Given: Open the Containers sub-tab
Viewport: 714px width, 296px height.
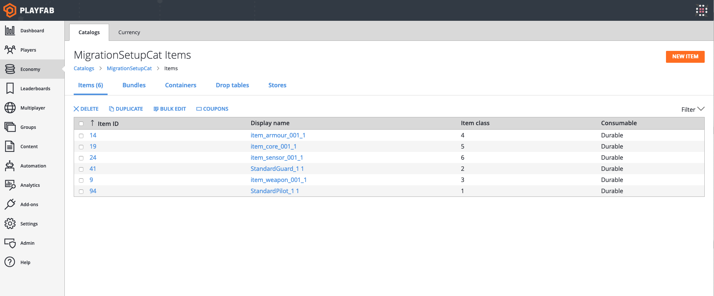Looking at the screenshot, I should [181, 85].
